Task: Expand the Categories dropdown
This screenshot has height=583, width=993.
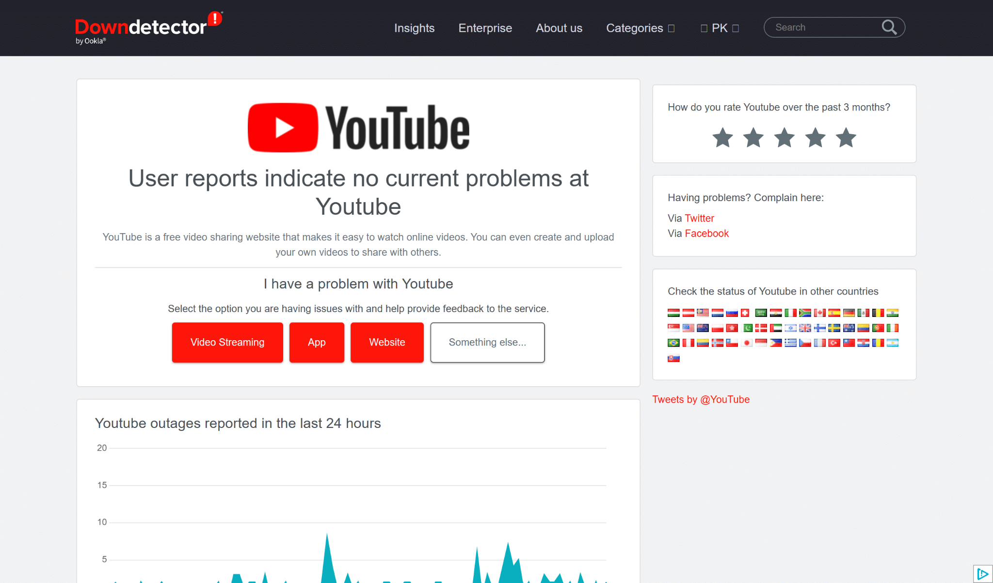Action: [x=640, y=28]
